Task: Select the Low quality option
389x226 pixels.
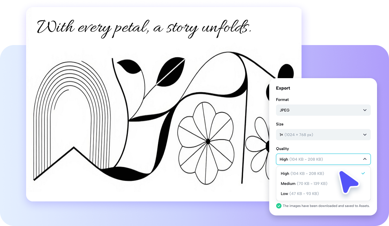Action: (x=300, y=193)
